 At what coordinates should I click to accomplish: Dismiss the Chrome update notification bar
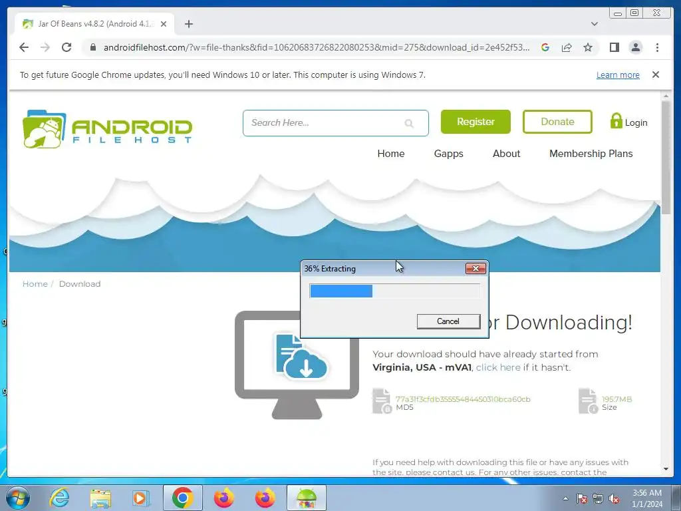pyautogui.click(x=655, y=75)
